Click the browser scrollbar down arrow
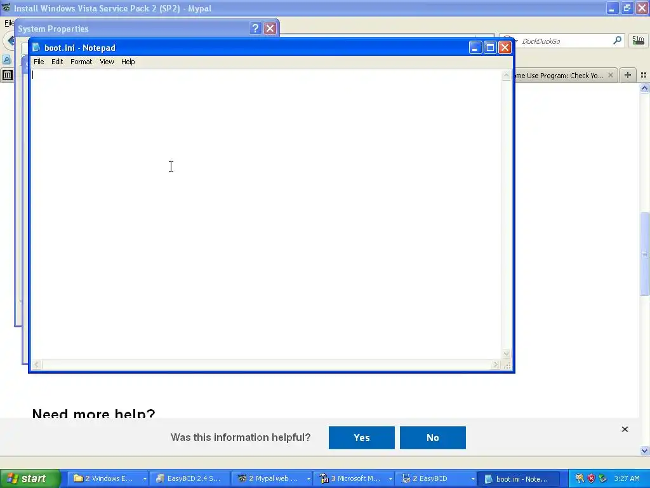The image size is (650, 488). click(x=644, y=451)
